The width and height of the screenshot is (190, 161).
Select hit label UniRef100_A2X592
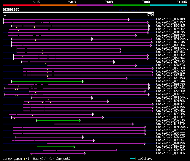pyautogui.click(x=170, y=72)
